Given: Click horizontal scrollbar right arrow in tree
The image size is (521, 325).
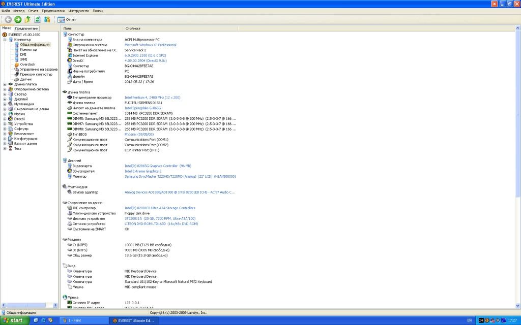Looking at the screenshot, I should (55, 305).
